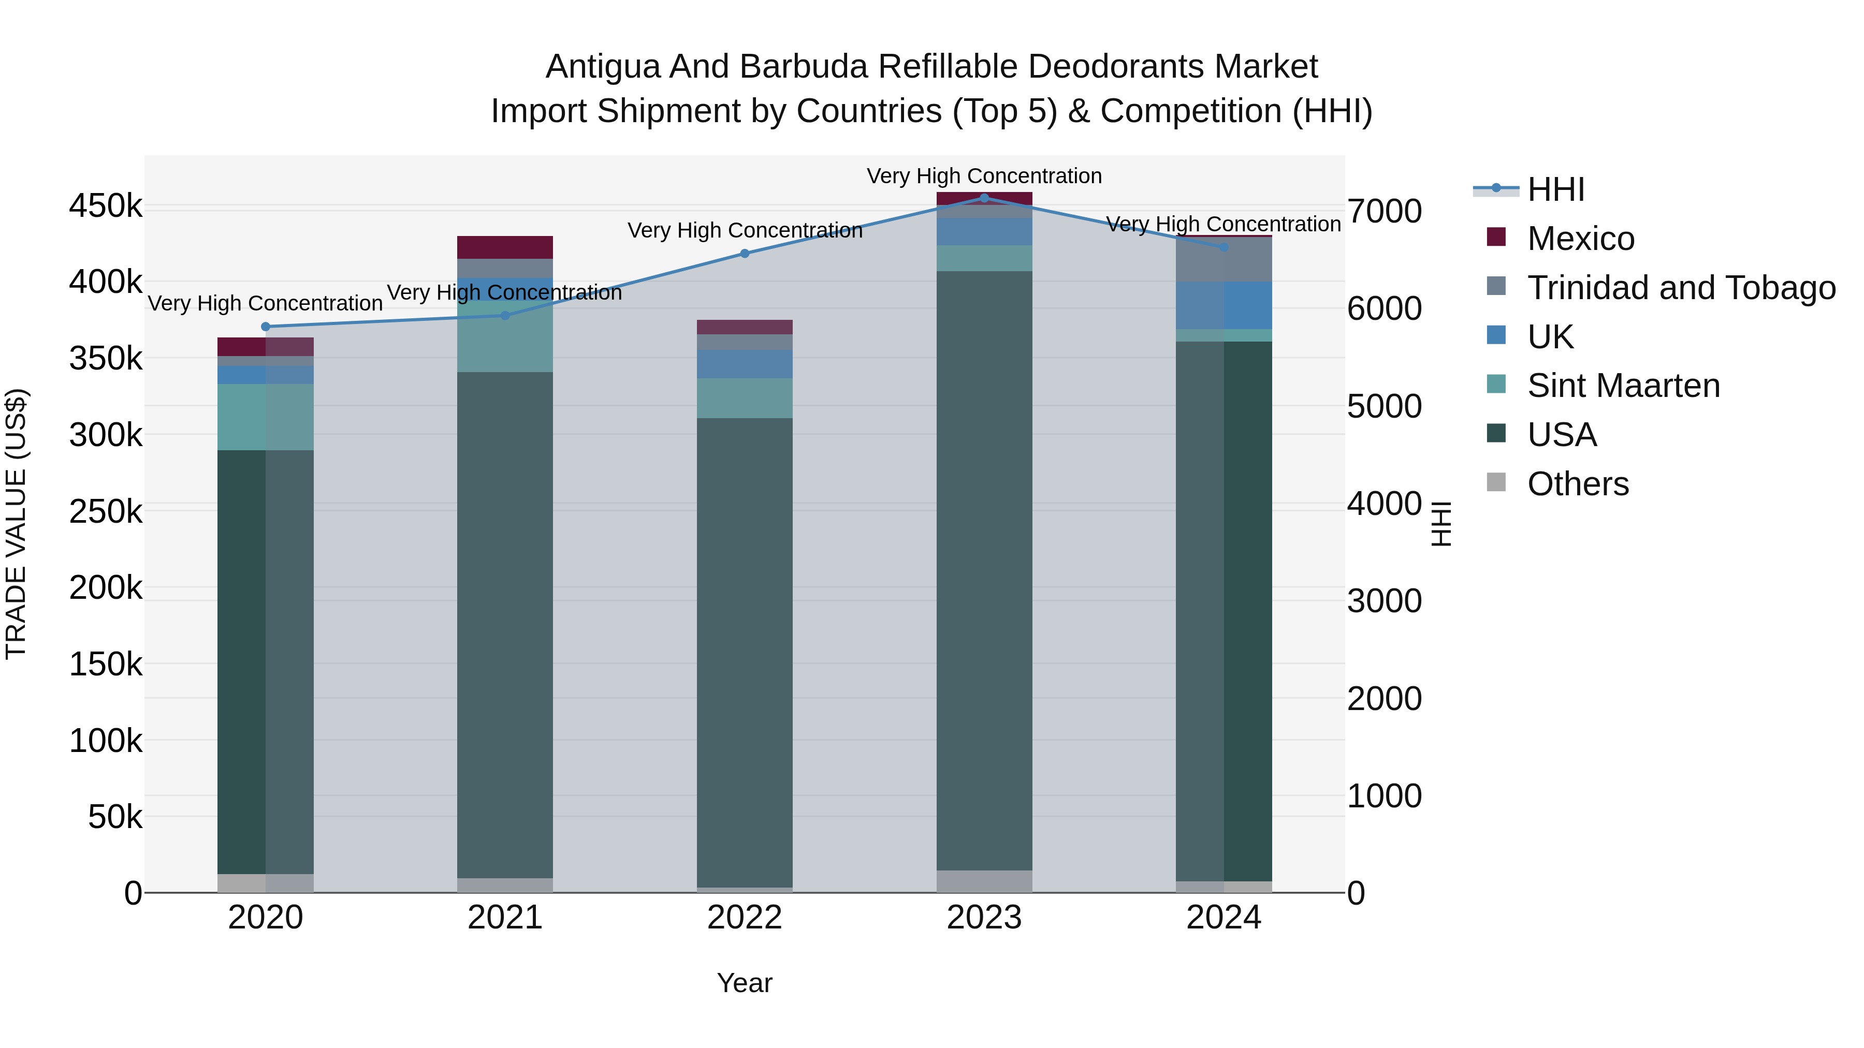Image resolution: width=1864 pixels, height=1048 pixels.
Task: Click the Others gray legend swatch
Action: tap(1496, 482)
